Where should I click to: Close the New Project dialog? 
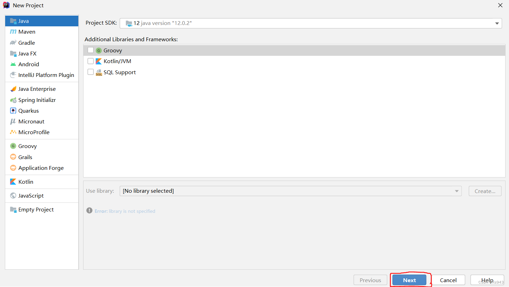pos(500,5)
